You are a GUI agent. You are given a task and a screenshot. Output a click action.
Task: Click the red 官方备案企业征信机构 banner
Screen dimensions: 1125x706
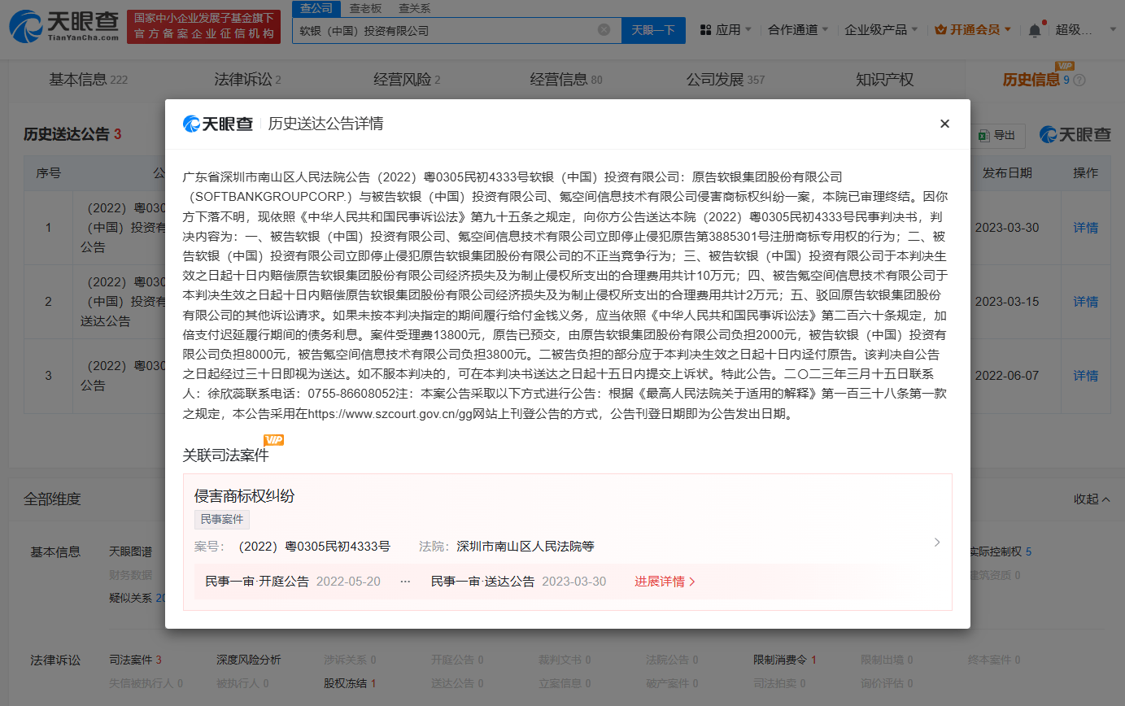tap(204, 27)
